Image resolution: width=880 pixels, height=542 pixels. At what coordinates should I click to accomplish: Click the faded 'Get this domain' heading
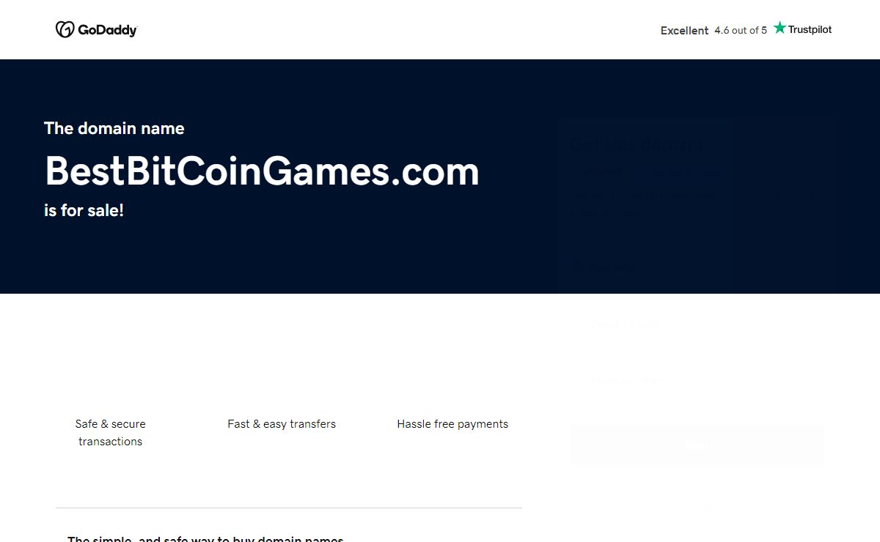637,144
